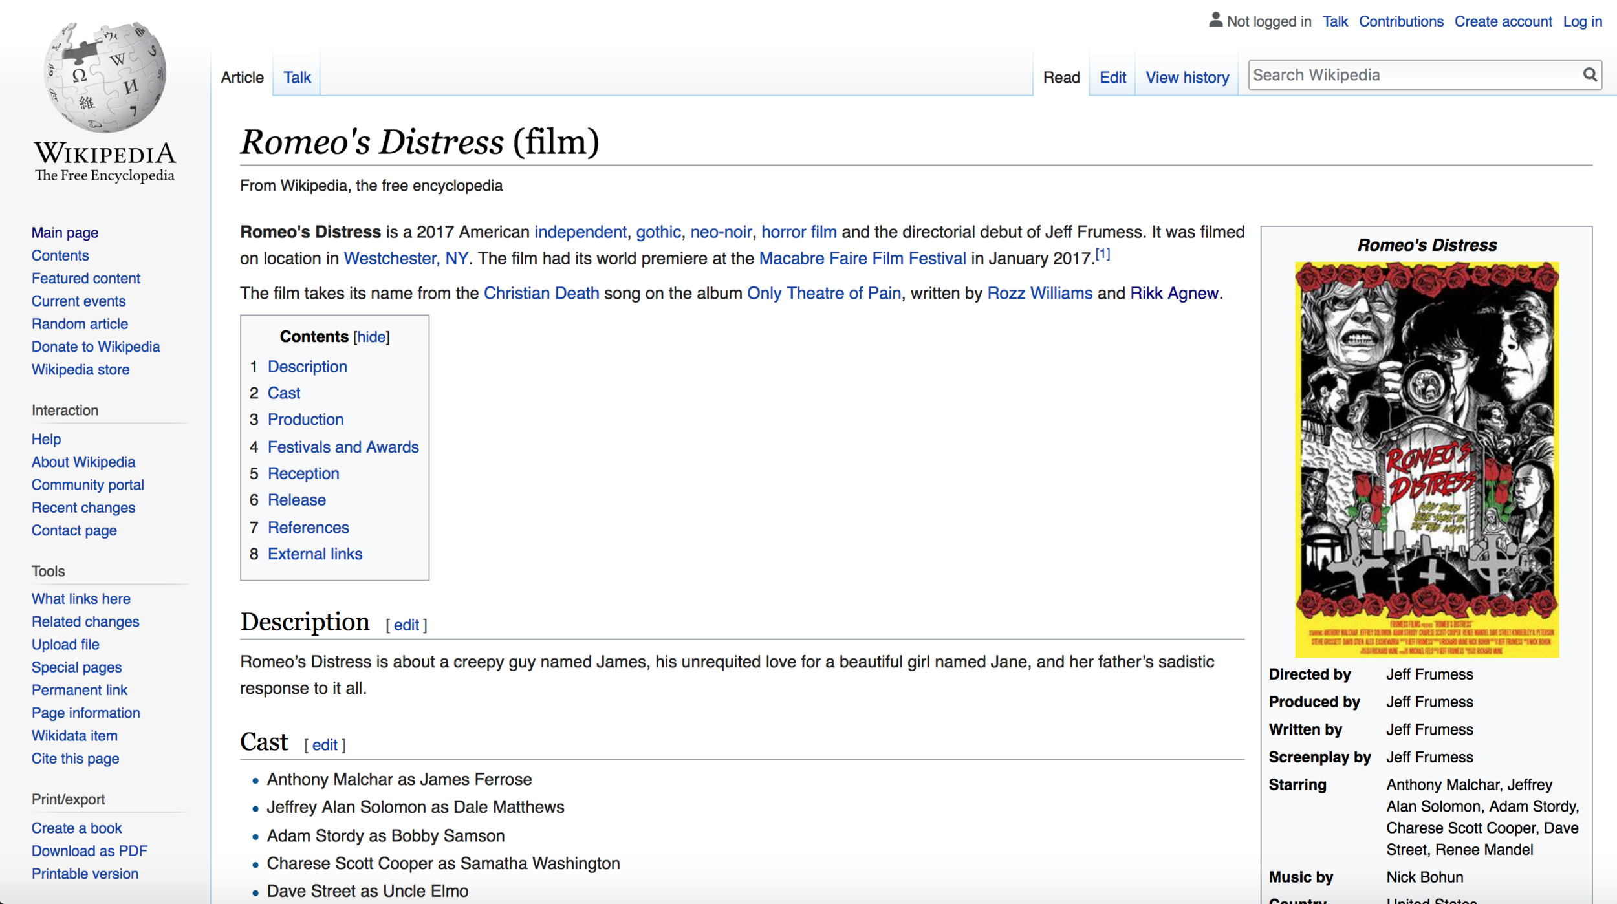Open the Contact page link

pyautogui.click(x=74, y=530)
